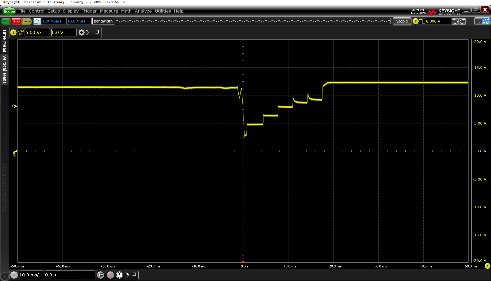The height and width of the screenshot is (281, 491).
Task: Click the green Scope logo button
Action: 9,11
